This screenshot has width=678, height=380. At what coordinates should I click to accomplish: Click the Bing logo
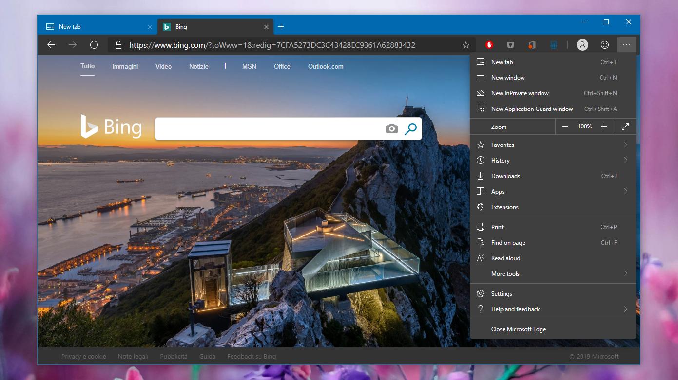112,127
